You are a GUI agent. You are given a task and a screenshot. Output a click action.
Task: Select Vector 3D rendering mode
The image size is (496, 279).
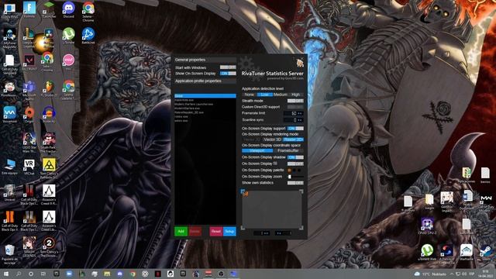272,139
